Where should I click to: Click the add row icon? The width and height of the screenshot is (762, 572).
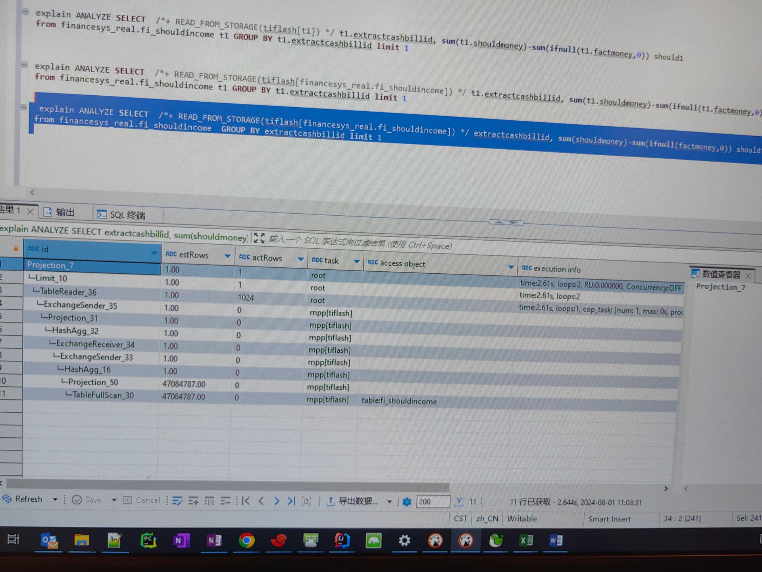(193, 501)
